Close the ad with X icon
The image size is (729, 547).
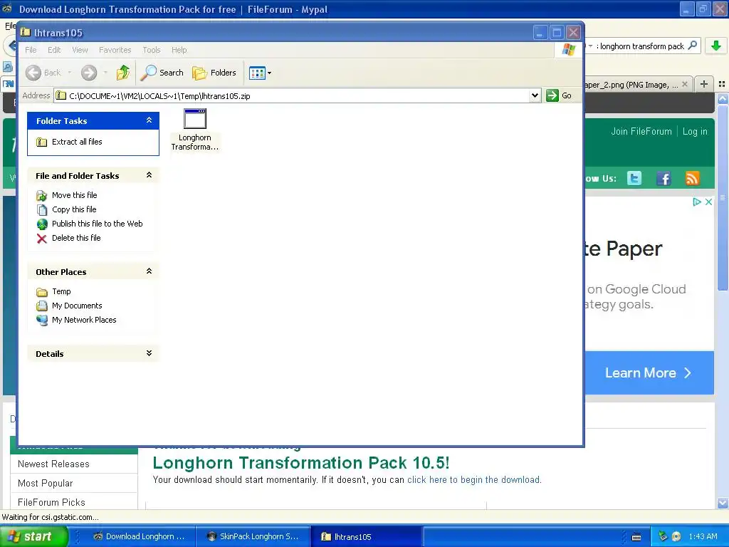[708, 202]
